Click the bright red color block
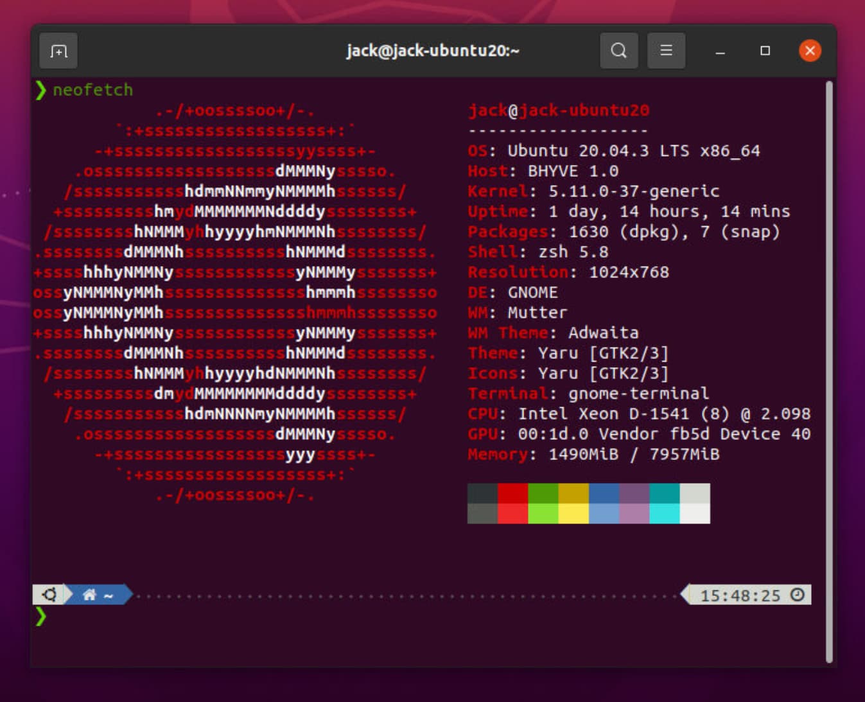The height and width of the screenshot is (702, 865). (x=513, y=514)
